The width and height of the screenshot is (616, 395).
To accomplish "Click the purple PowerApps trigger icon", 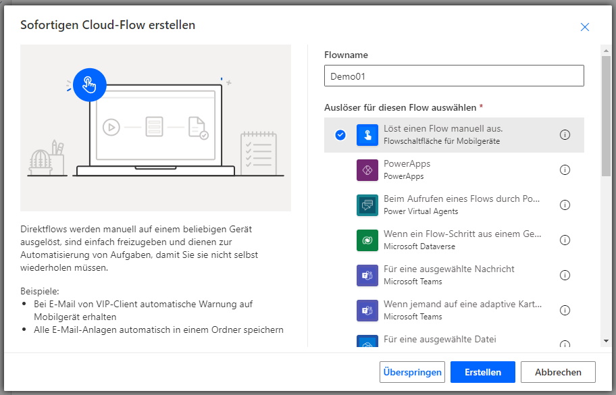I will point(367,170).
